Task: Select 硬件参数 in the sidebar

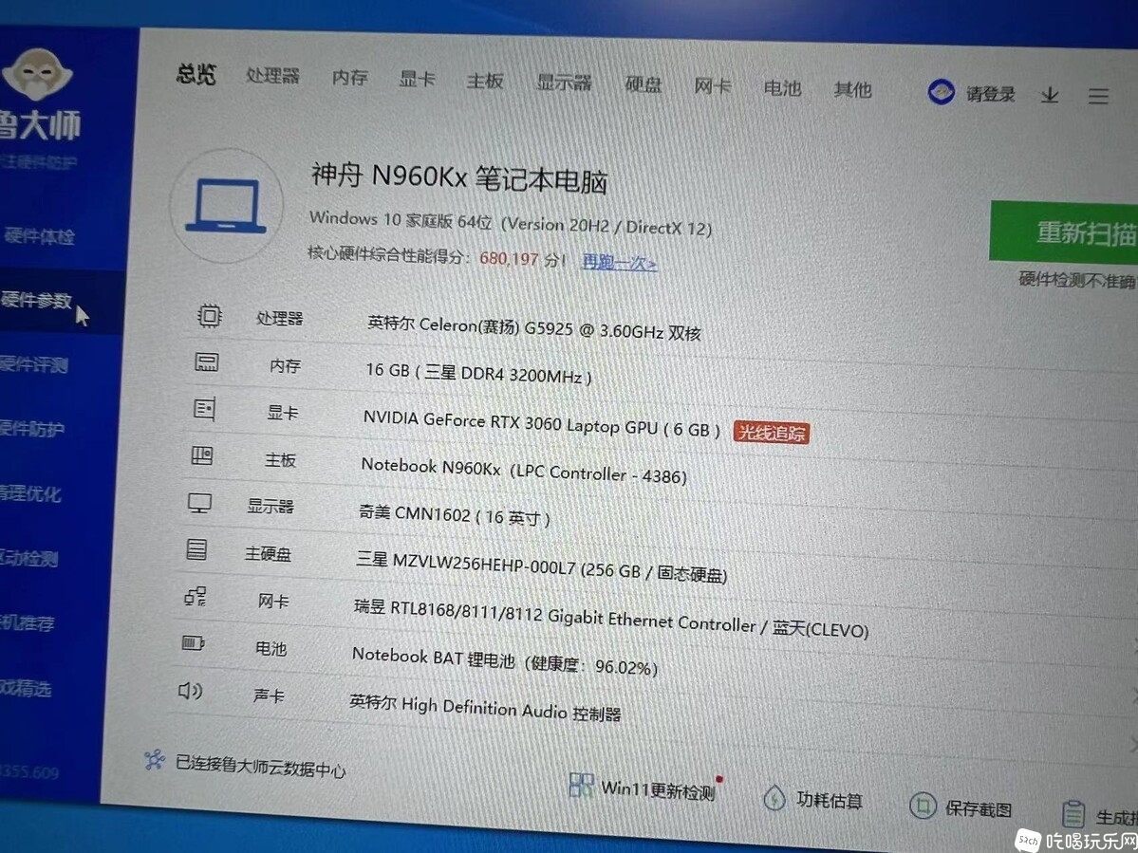Action: click(x=38, y=300)
